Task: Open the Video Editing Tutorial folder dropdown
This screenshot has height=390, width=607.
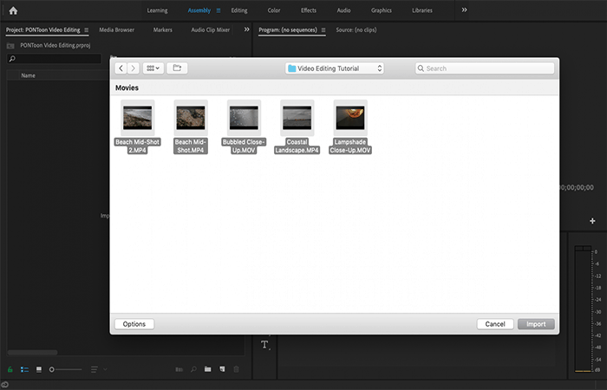Action: coord(335,68)
